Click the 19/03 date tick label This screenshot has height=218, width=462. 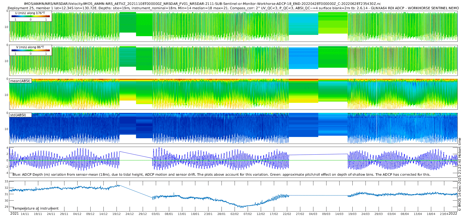pos(352,214)
